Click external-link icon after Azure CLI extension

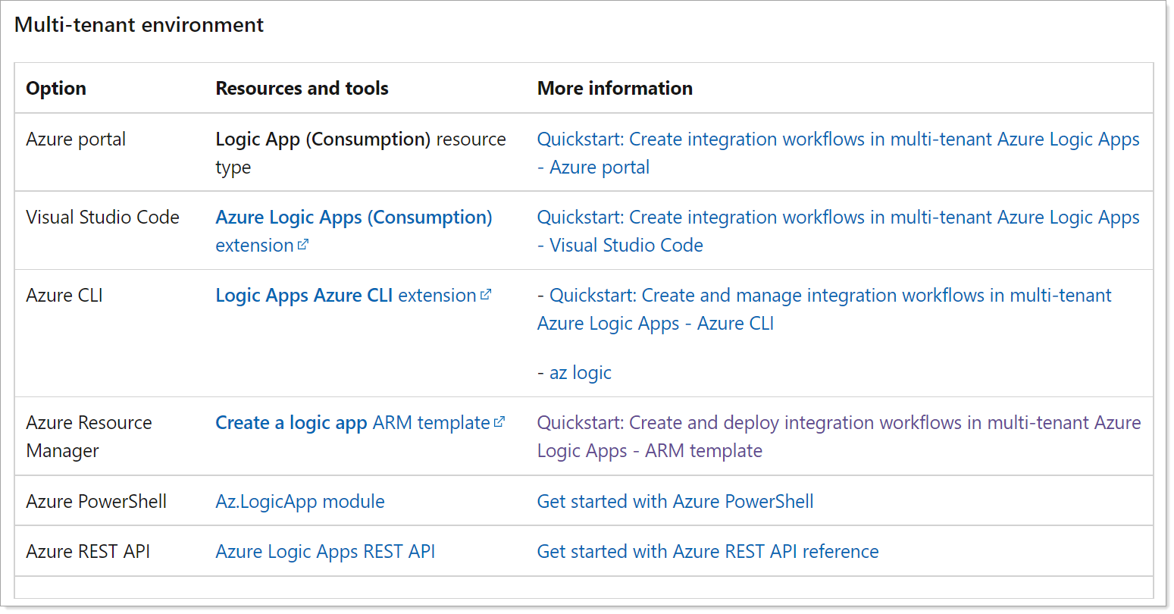tap(486, 295)
